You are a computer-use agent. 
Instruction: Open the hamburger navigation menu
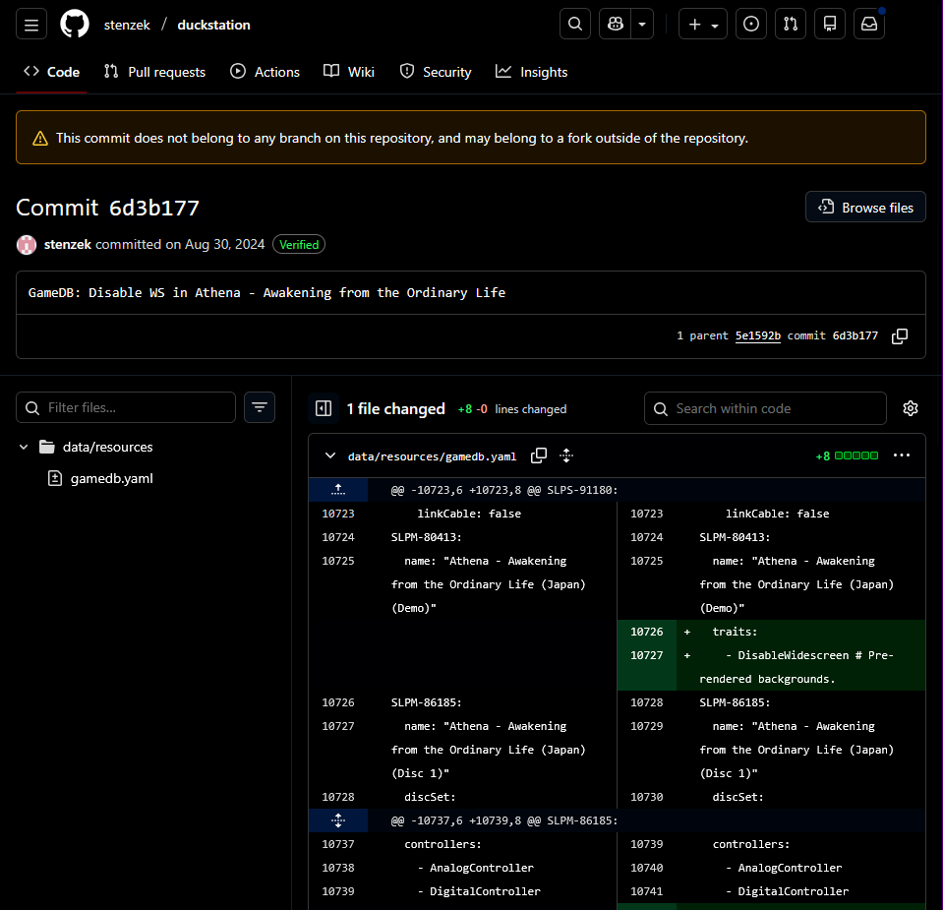coord(30,25)
